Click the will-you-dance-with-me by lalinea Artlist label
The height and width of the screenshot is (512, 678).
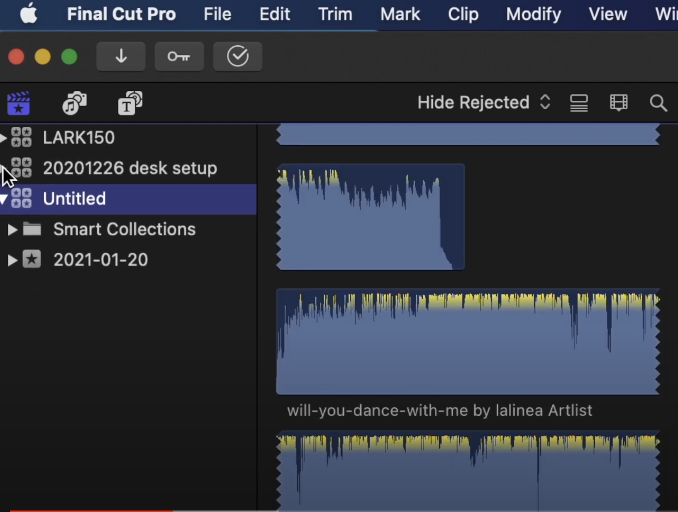pyautogui.click(x=440, y=410)
